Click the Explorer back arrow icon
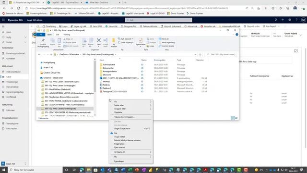 click(39, 54)
